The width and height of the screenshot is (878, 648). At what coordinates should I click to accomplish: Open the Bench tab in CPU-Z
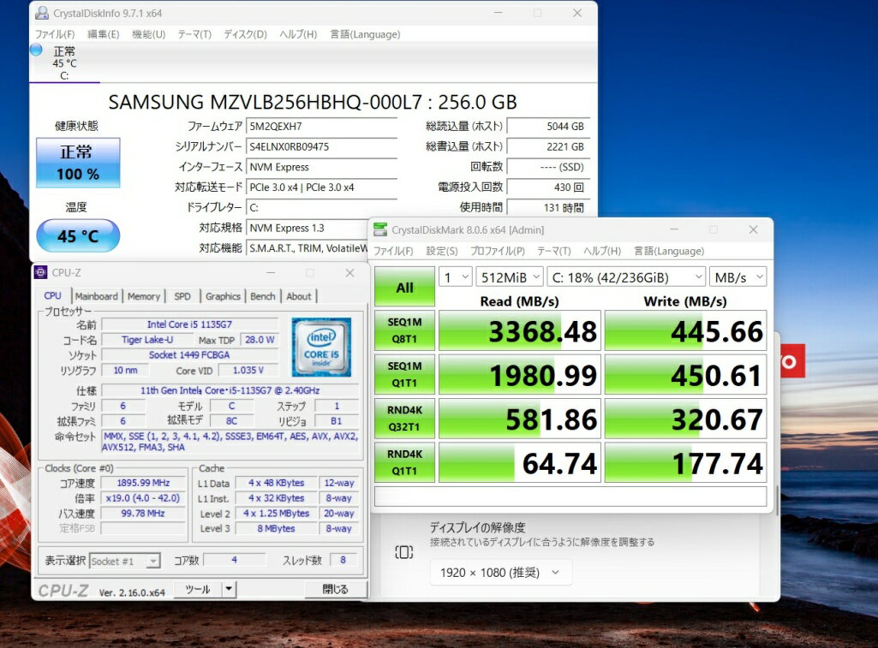click(262, 296)
